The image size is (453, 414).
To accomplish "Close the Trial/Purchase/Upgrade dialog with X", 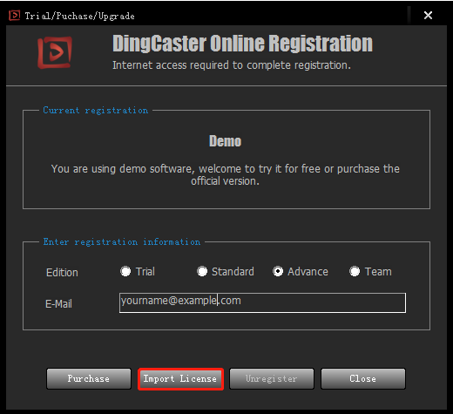I will [x=428, y=15].
